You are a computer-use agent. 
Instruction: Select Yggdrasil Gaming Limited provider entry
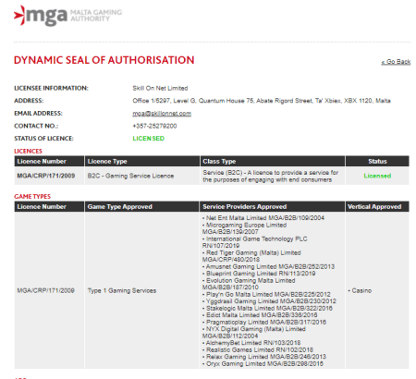coord(269,301)
